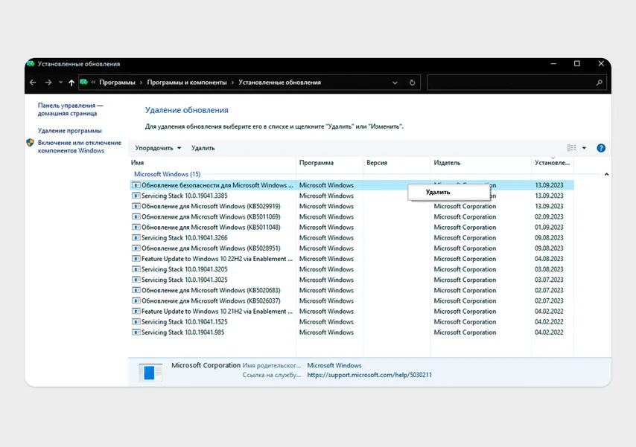This screenshot has width=636, height=447.
Task: Click icon of Servicing Stack 10.0.19041.3266
Action: (x=136, y=238)
